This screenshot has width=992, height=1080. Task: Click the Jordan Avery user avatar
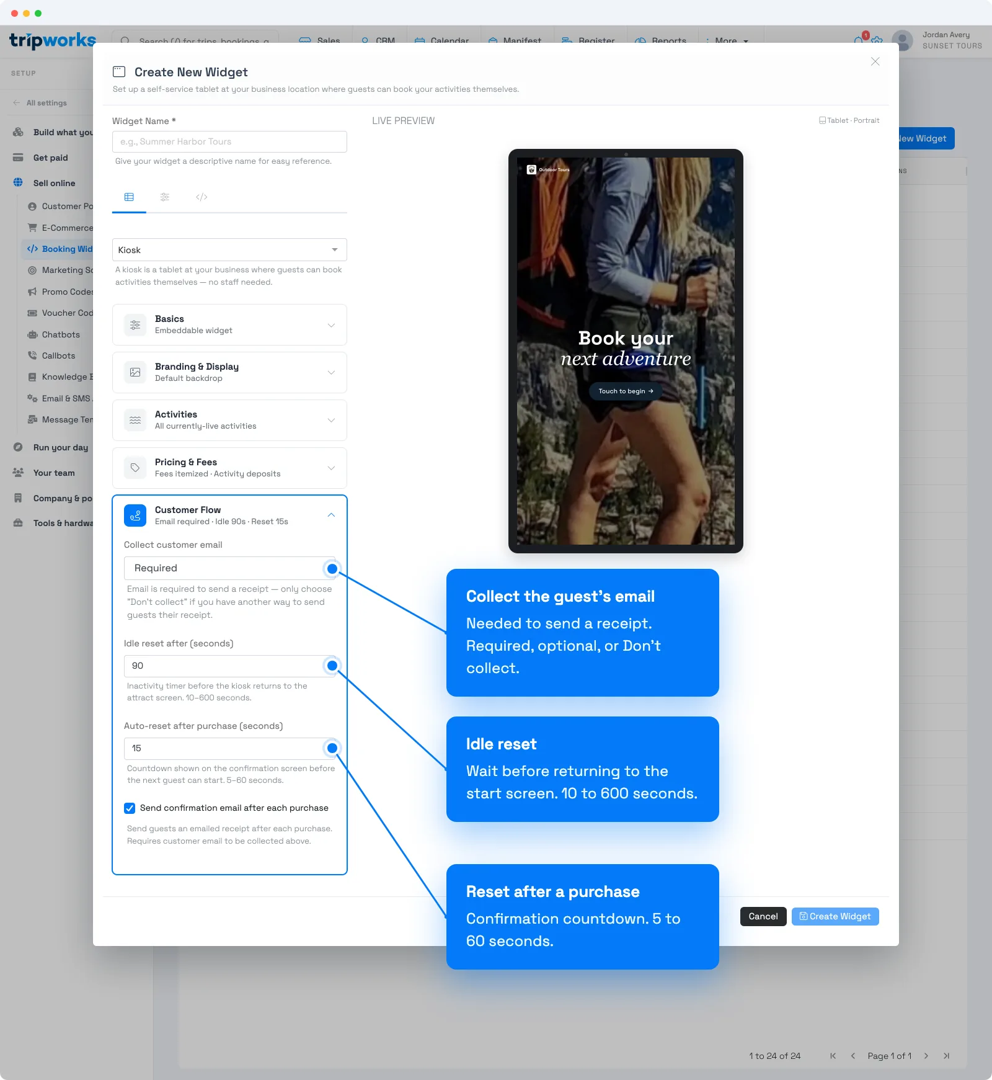[x=903, y=41]
